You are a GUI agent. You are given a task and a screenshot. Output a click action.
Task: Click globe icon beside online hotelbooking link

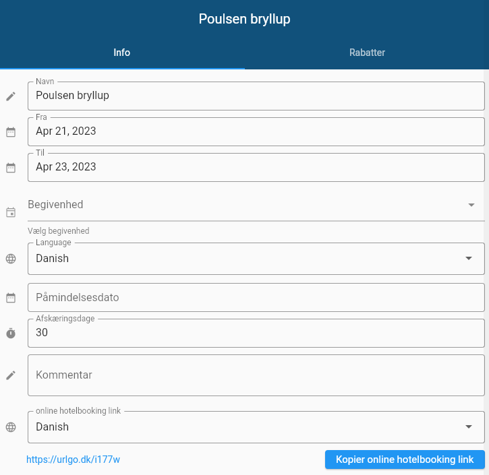(11, 427)
